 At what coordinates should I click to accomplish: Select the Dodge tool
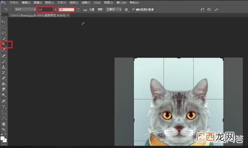(4, 95)
